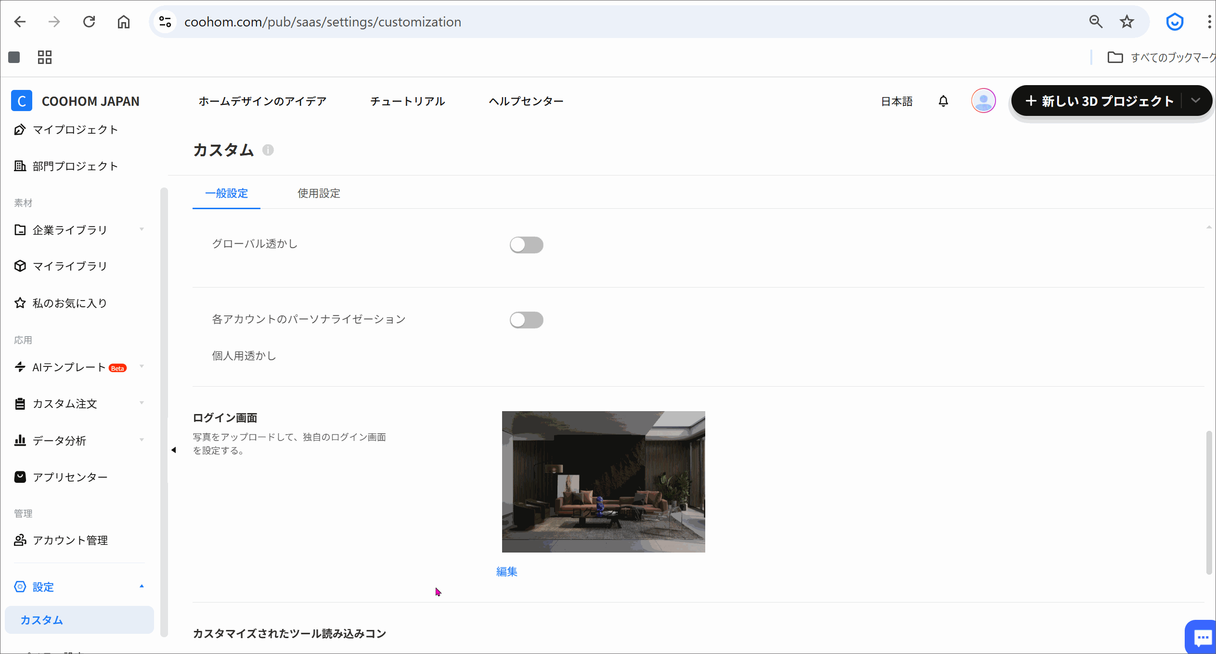This screenshot has height=654, width=1216.
Task: Click the zoom magnifier icon in address bar
Action: (1096, 22)
